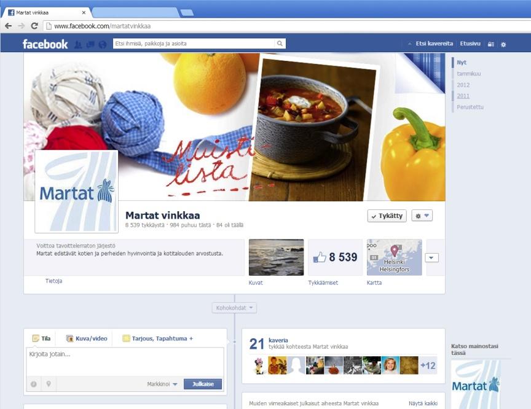Image resolution: width=531 pixels, height=409 pixels.
Task: Click the Julkaise publish button
Action: point(203,384)
